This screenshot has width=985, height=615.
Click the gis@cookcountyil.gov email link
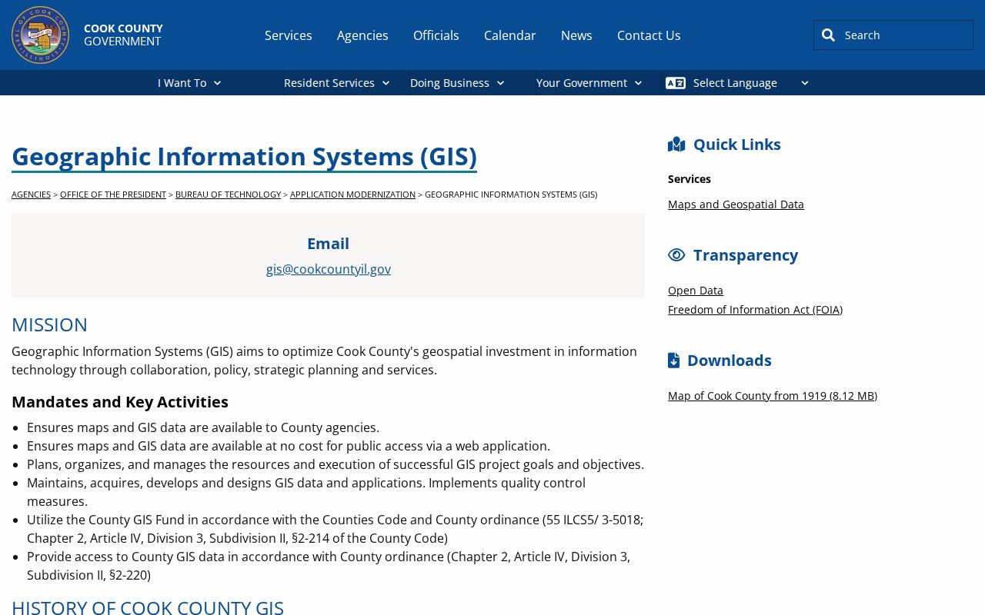coord(329,269)
